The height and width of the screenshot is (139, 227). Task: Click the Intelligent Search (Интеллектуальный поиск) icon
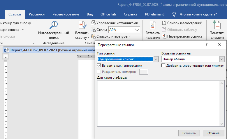point(54,25)
